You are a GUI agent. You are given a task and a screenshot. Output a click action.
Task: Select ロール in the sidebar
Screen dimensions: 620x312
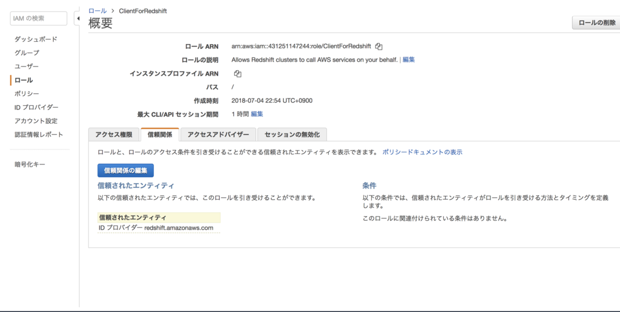[x=24, y=80]
